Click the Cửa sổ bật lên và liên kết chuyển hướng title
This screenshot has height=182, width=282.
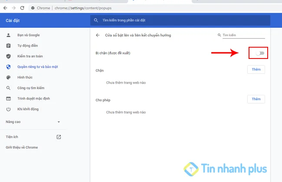pyautogui.click(x=138, y=35)
